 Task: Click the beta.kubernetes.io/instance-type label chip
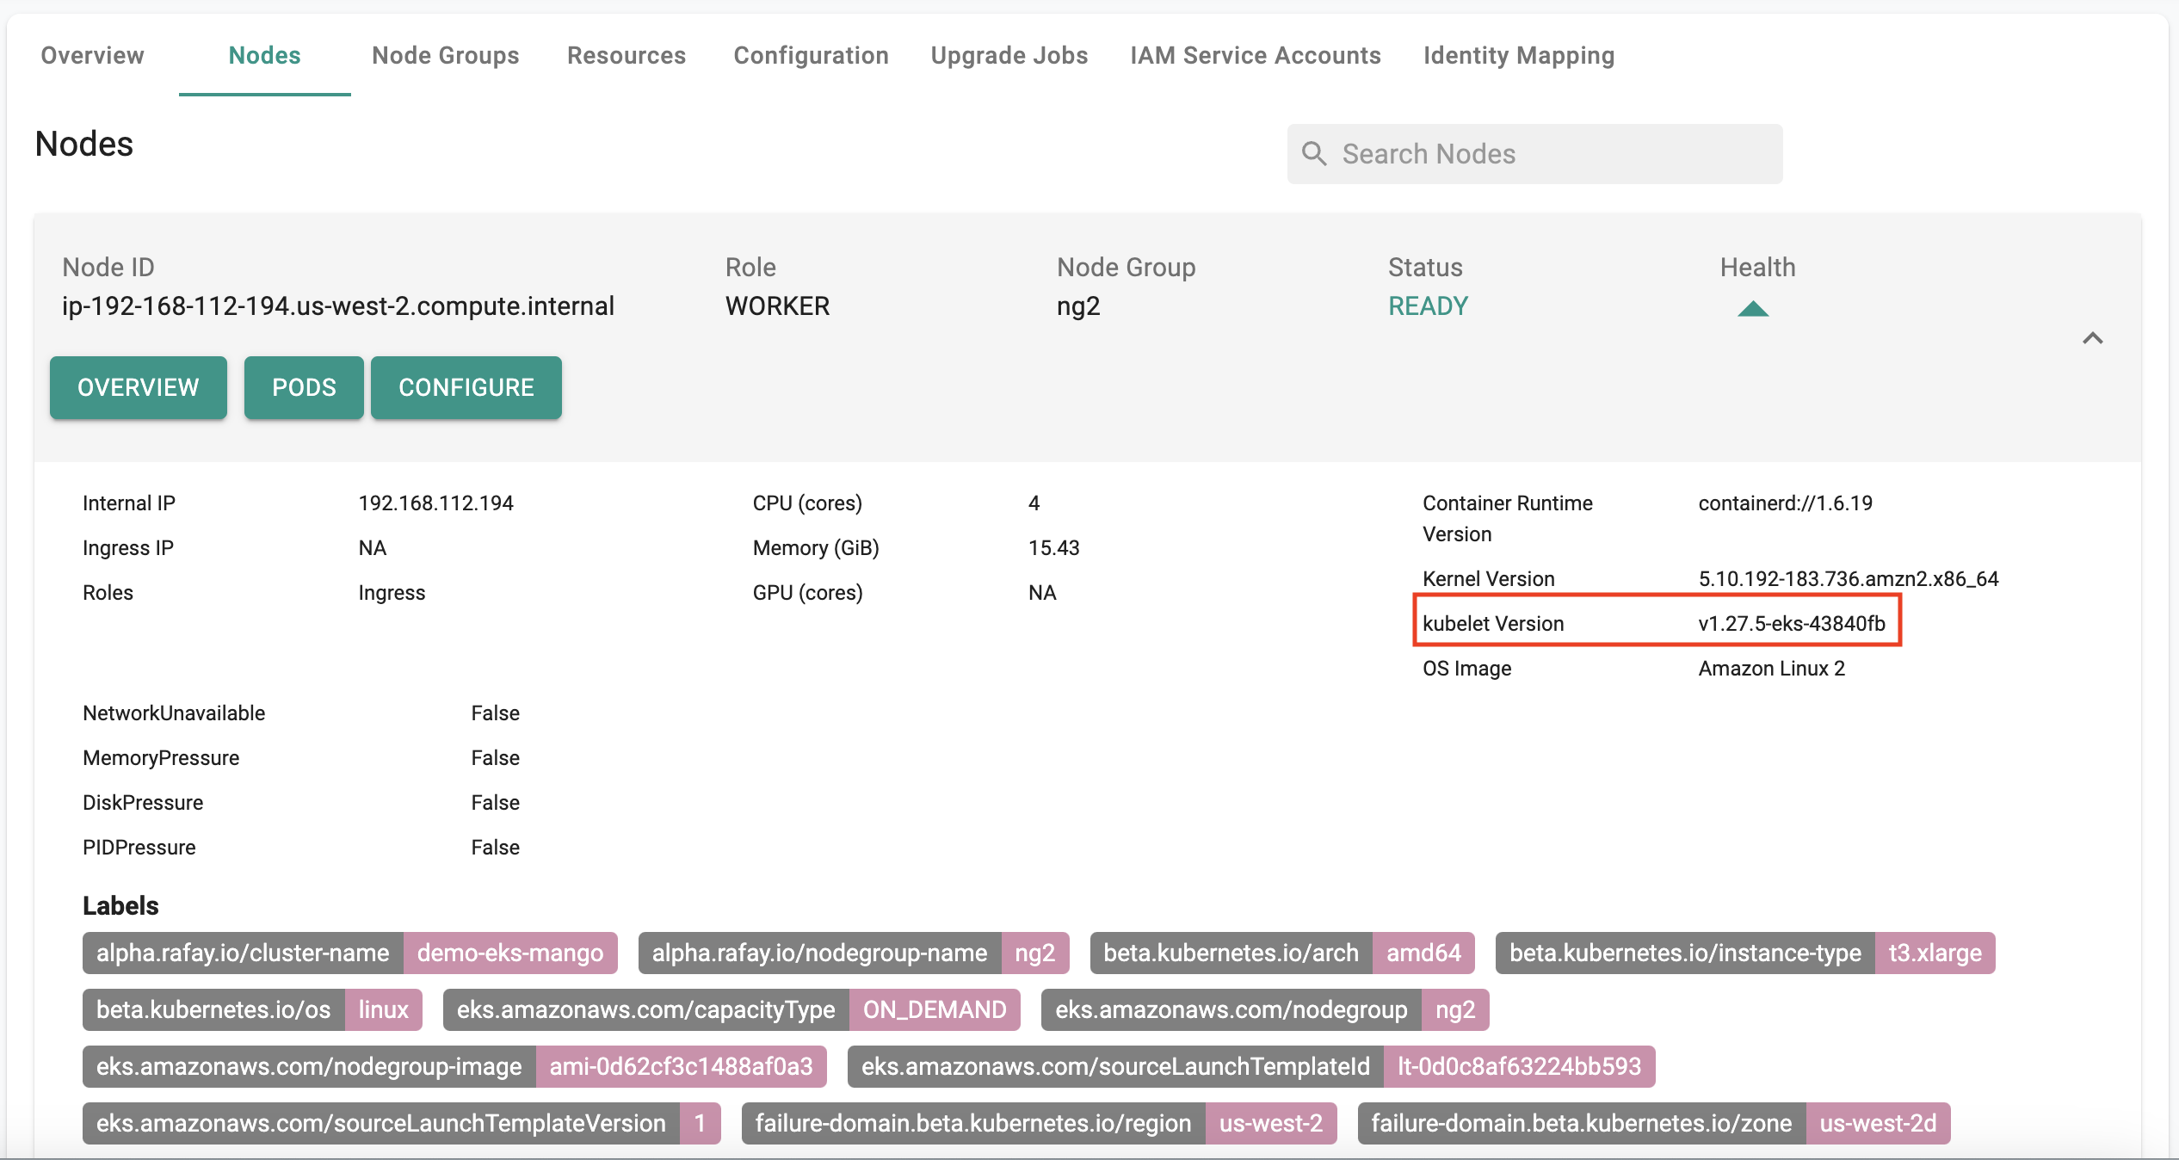pos(1685,953)
